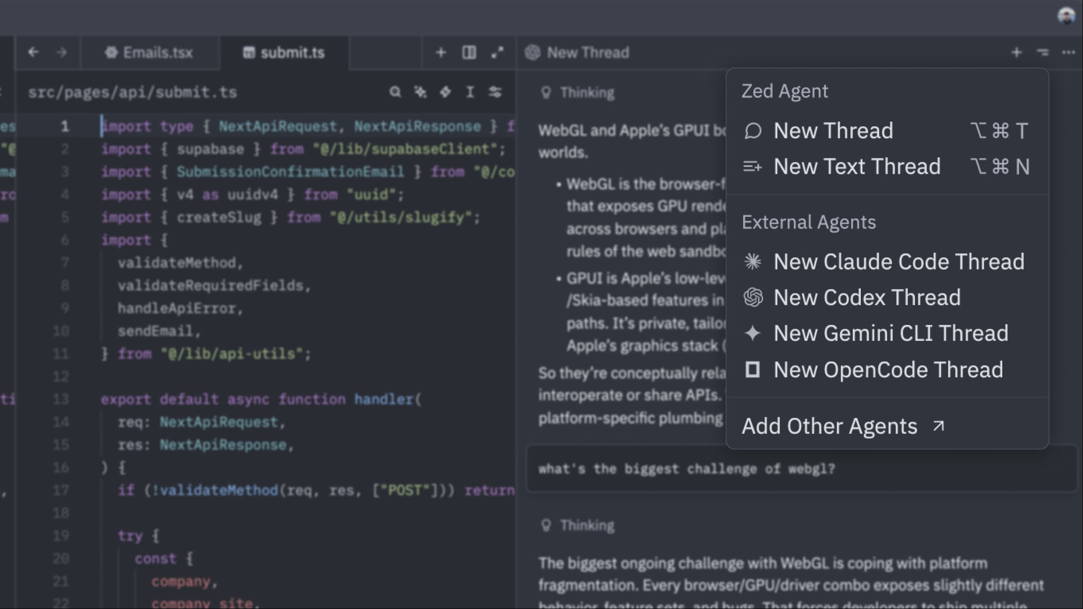
Task: Toggle editor controls sliders icon
Action: (495, 92)
